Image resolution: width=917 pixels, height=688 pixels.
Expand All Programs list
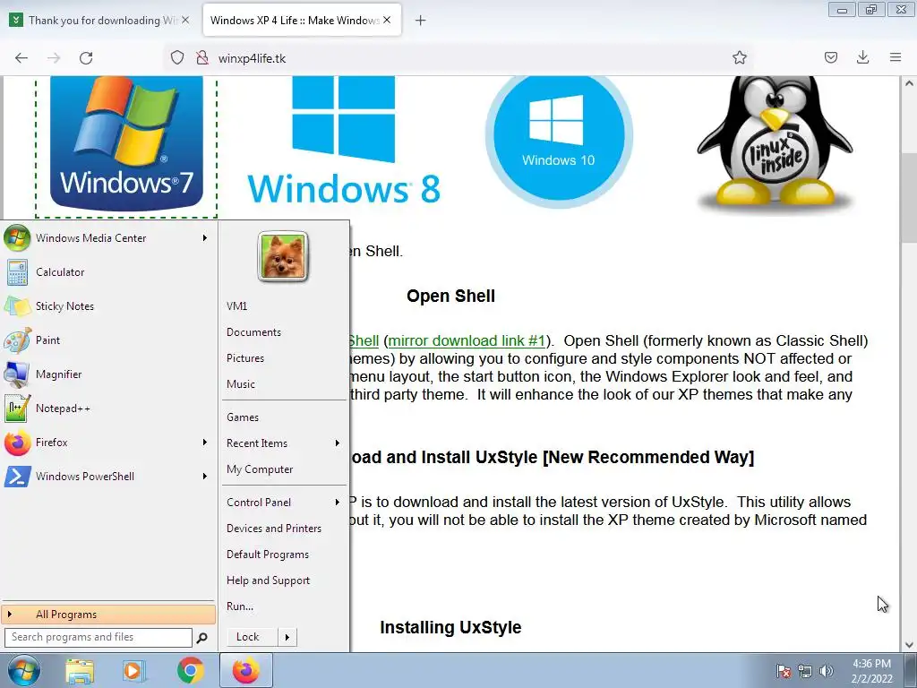[108, 615]
